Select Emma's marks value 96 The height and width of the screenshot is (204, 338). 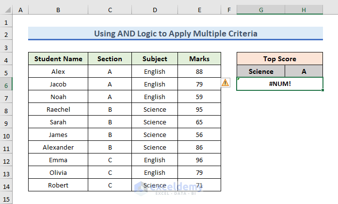tap(200, 160)
